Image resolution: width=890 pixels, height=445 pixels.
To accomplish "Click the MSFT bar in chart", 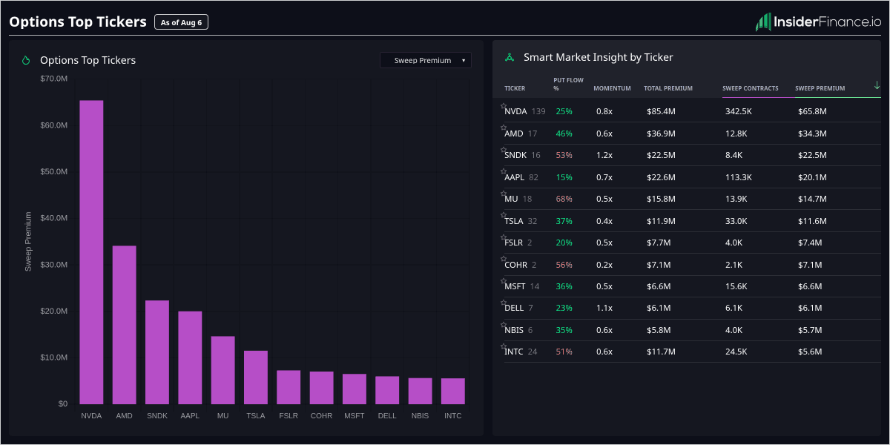I will click(355, 389).
